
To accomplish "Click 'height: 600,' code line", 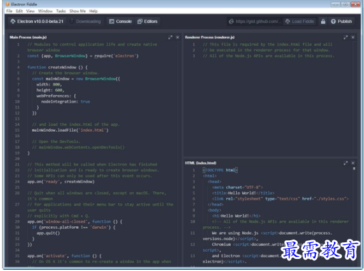I will tap(50, 90).
